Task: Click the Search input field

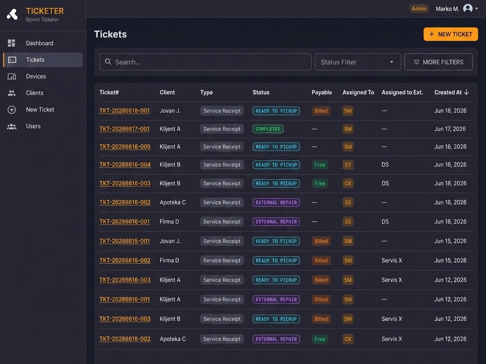Action: [205, 62]
